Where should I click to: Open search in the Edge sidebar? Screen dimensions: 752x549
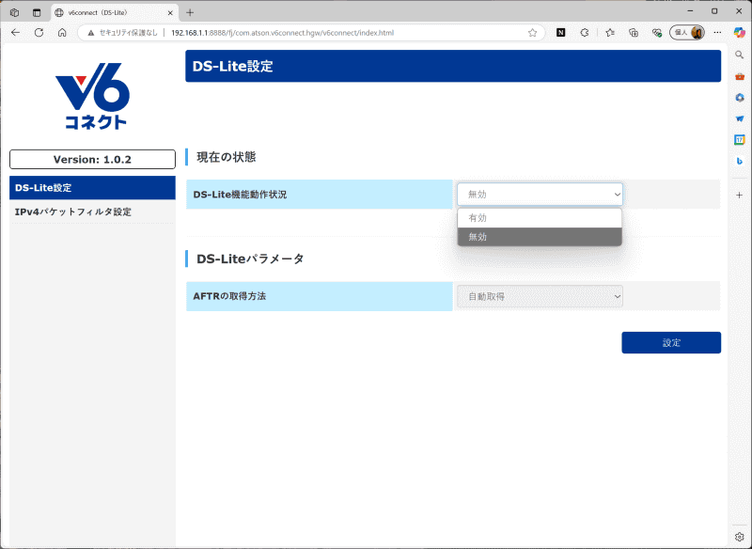click(x=740, y=55)
